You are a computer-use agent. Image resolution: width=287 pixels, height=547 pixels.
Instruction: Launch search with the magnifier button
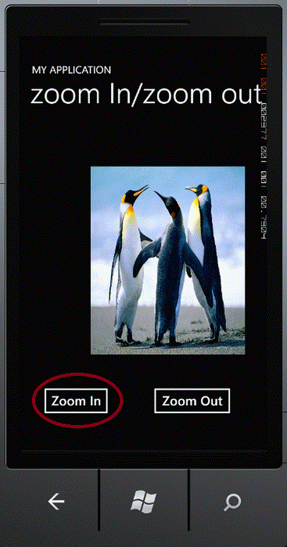coord(232,502)
